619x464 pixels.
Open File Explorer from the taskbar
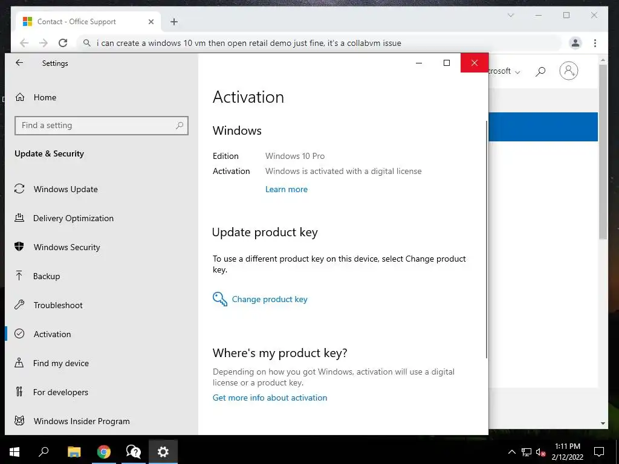(74, 452)
